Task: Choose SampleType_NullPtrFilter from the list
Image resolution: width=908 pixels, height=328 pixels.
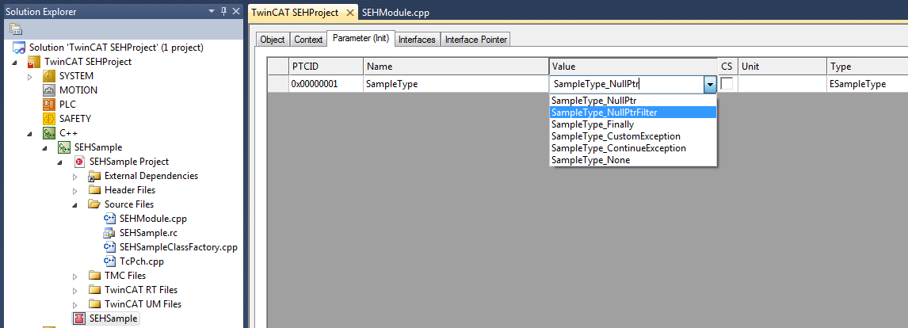Action: (633, 113)
